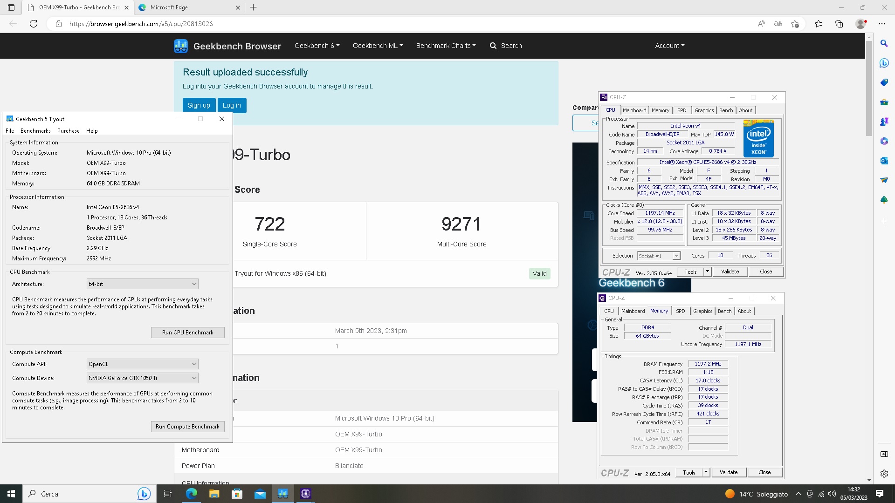Open the Windows Start menu
Image resolution: width=895 pixels, height=503 pixels.
pos(11,494)
